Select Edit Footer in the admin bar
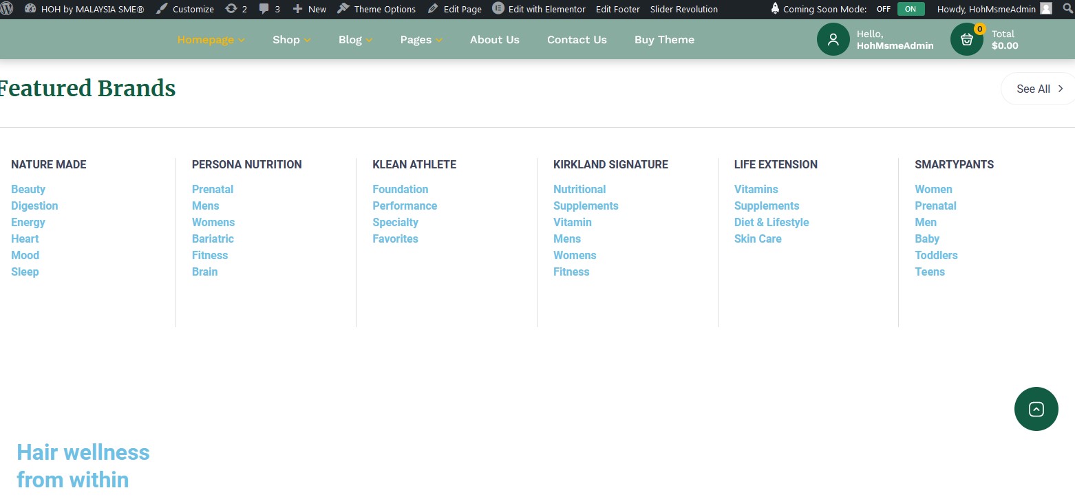 [x=618, y=9]
